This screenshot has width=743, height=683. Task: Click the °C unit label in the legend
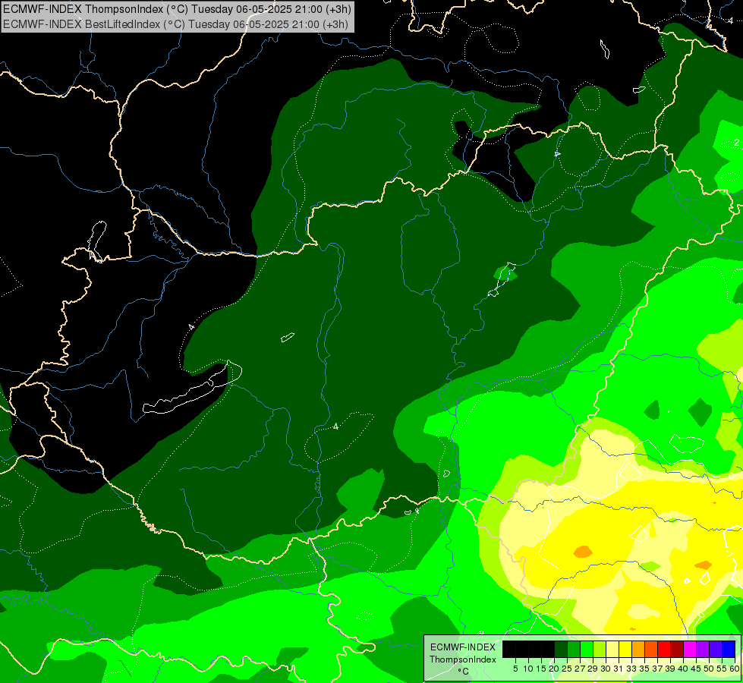pyautogui.click(x=464, y=672)
